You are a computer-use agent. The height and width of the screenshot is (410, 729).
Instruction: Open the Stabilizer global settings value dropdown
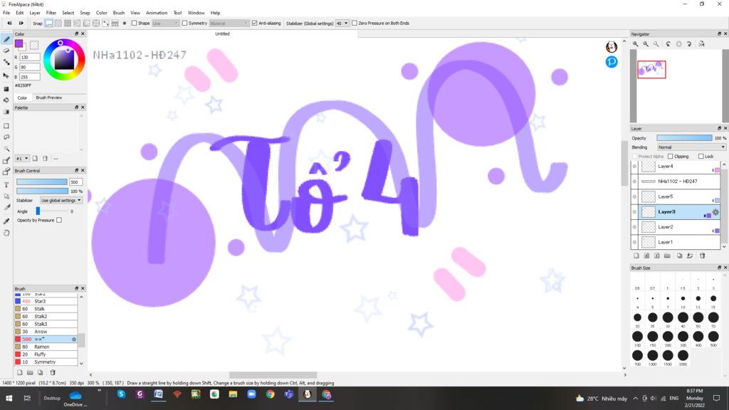click(342, 23)
